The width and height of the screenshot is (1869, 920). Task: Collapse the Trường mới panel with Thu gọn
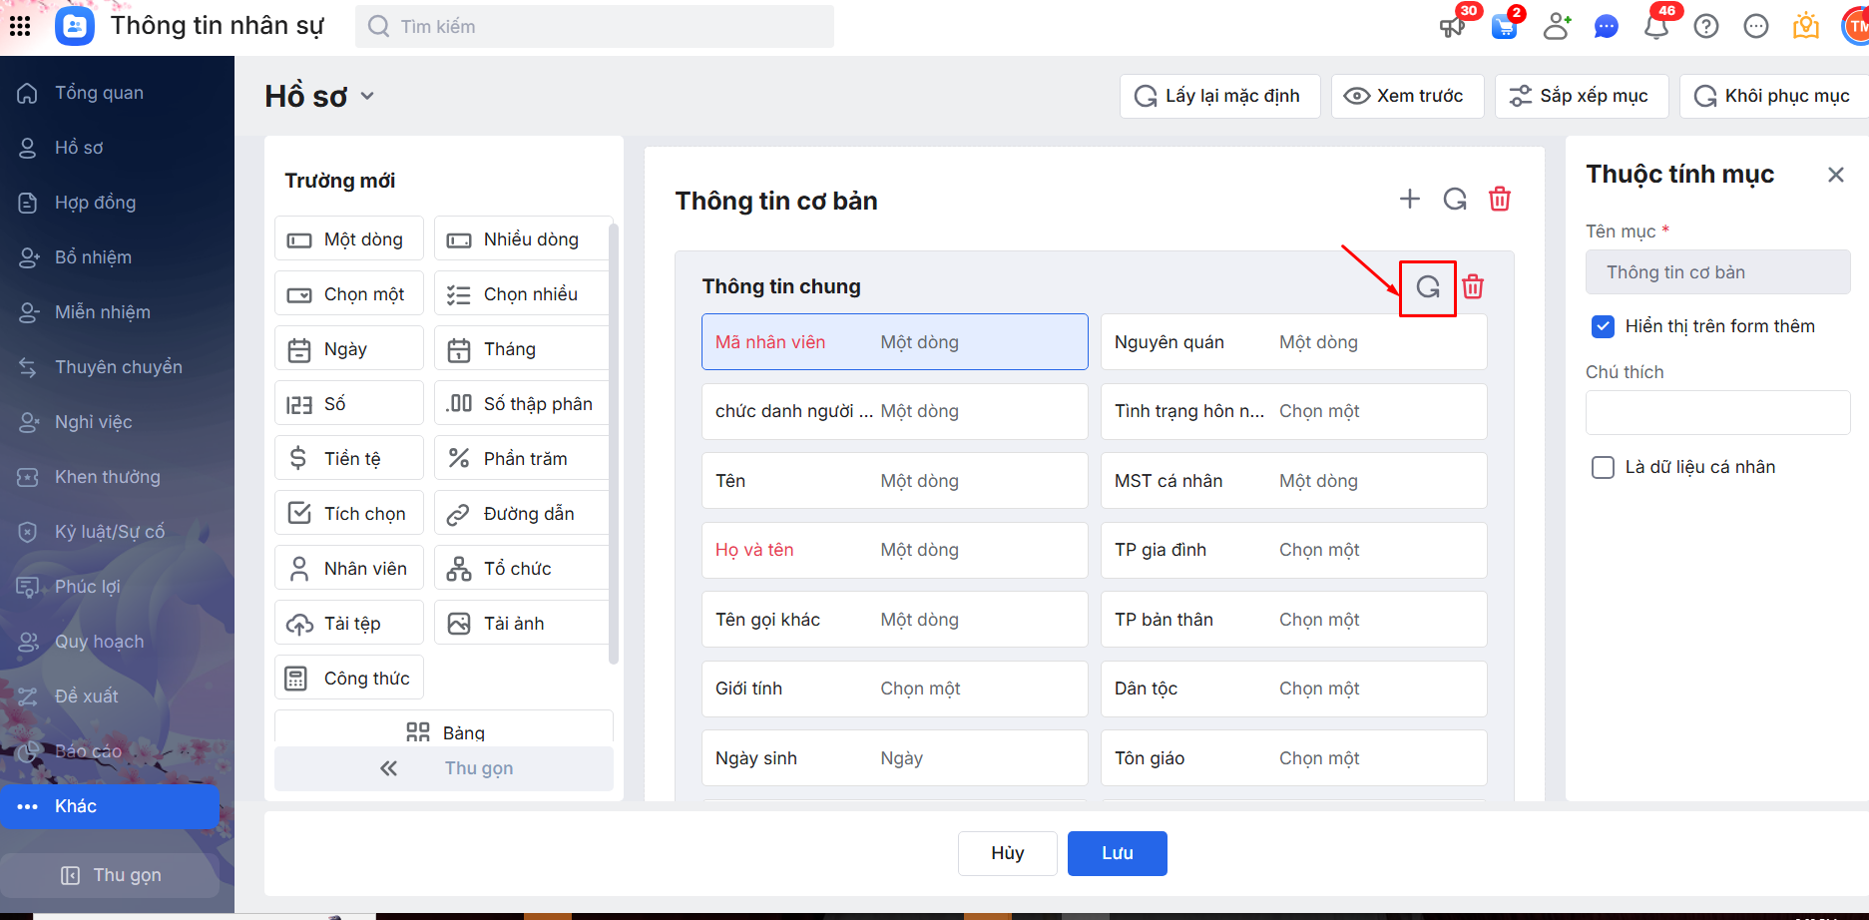(x=444, y=768)
